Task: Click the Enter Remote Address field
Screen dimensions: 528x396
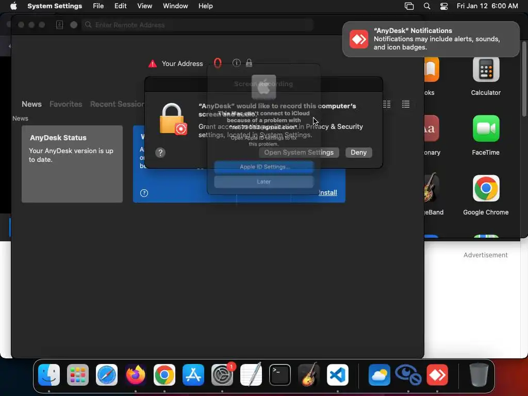Action: tap(197, 25)
